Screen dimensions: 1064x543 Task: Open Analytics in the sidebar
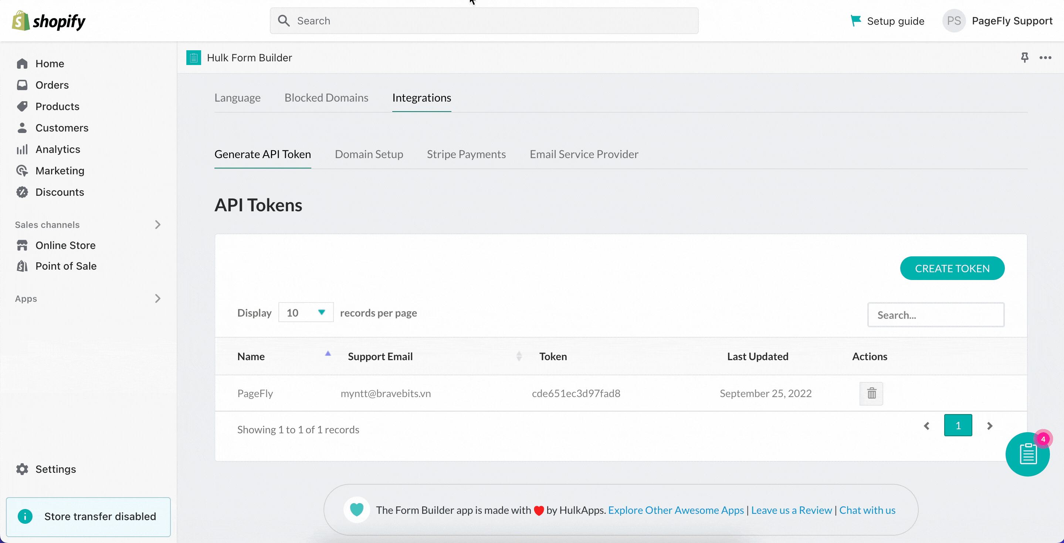(x=58, y=149)
